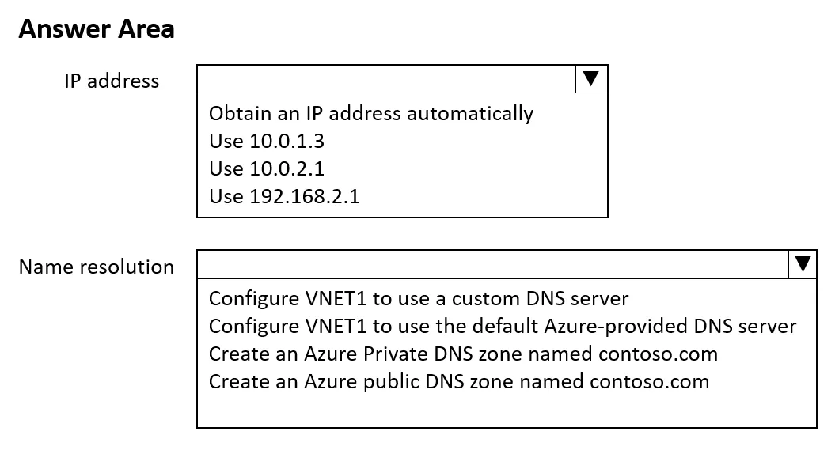The height and width of the screenshot is (450, 835).
Task: Open the IP address dropdown arrow
Action: pos(591,79)
